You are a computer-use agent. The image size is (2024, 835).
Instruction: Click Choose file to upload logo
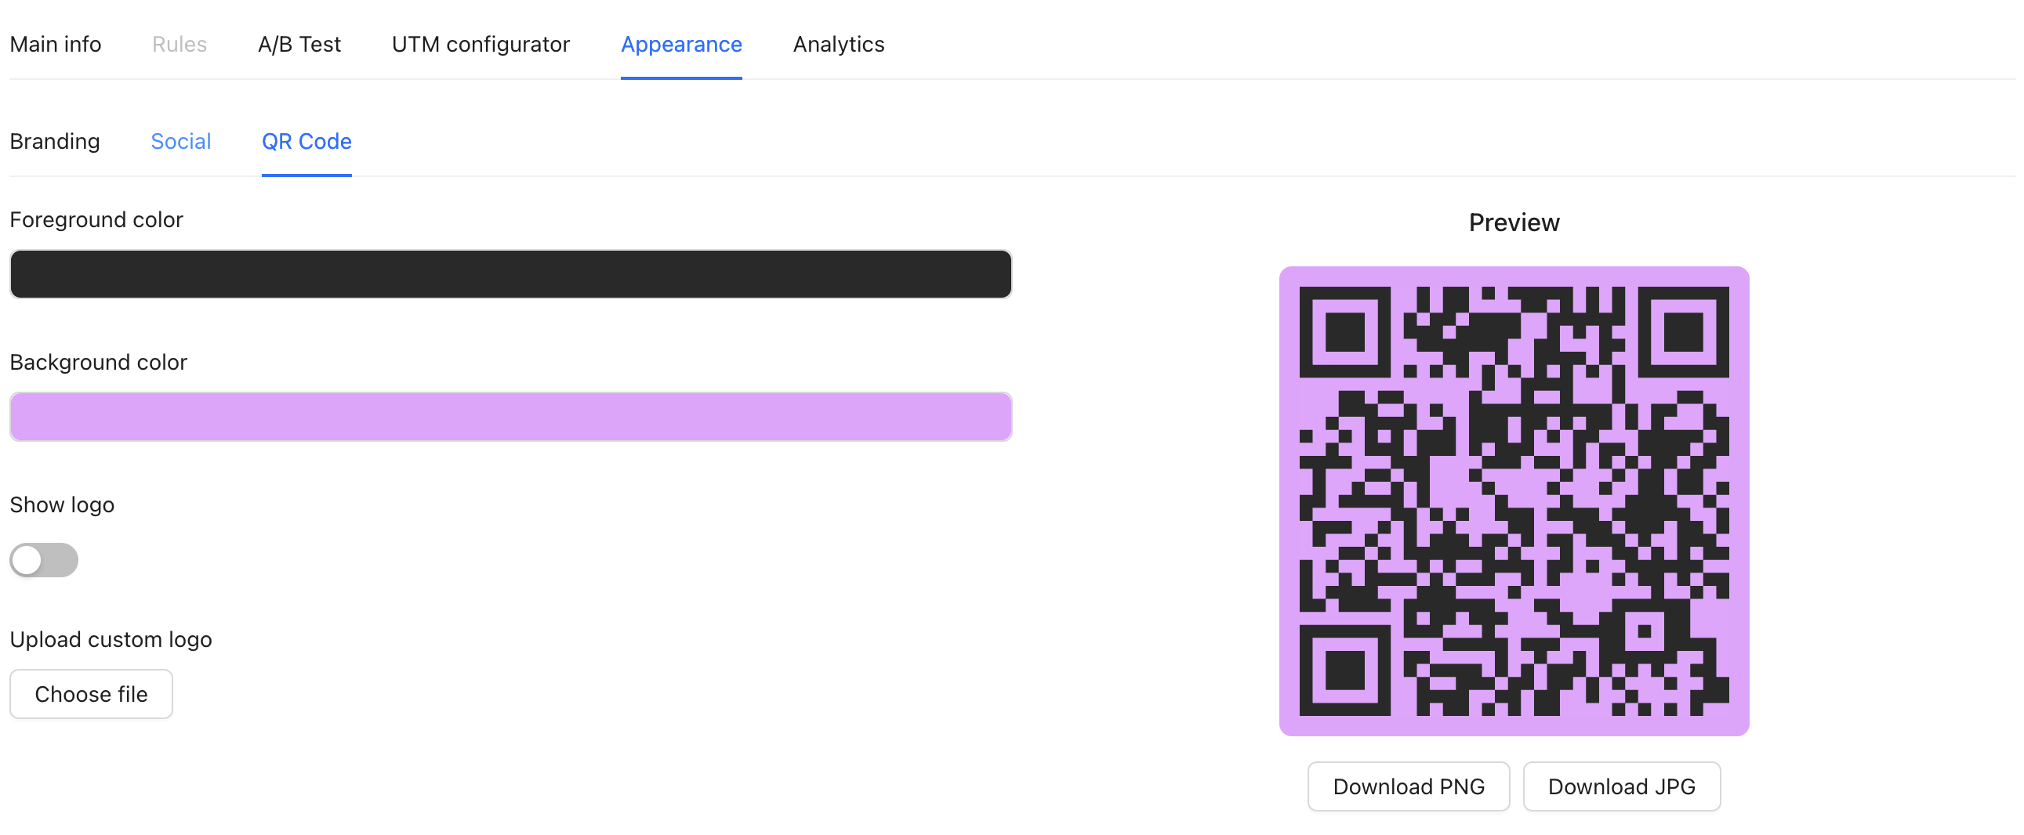[x=91, y=694]
